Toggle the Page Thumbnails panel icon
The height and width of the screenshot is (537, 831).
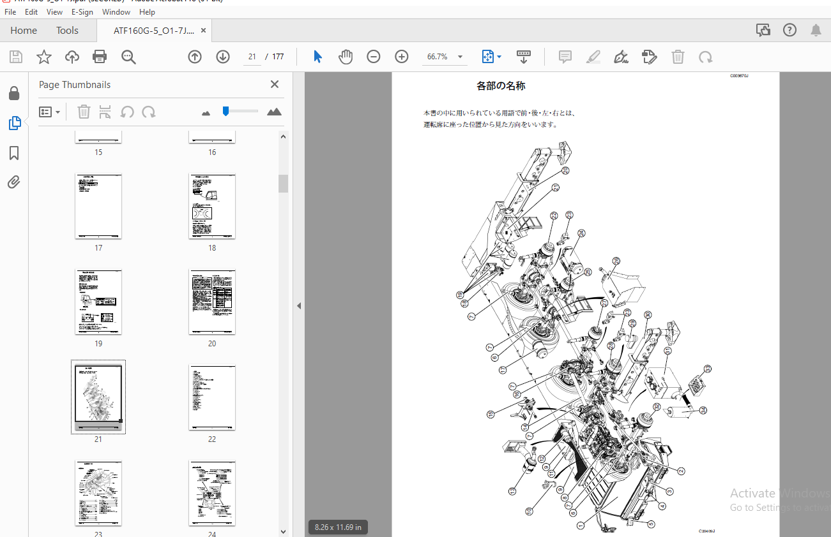14,124
